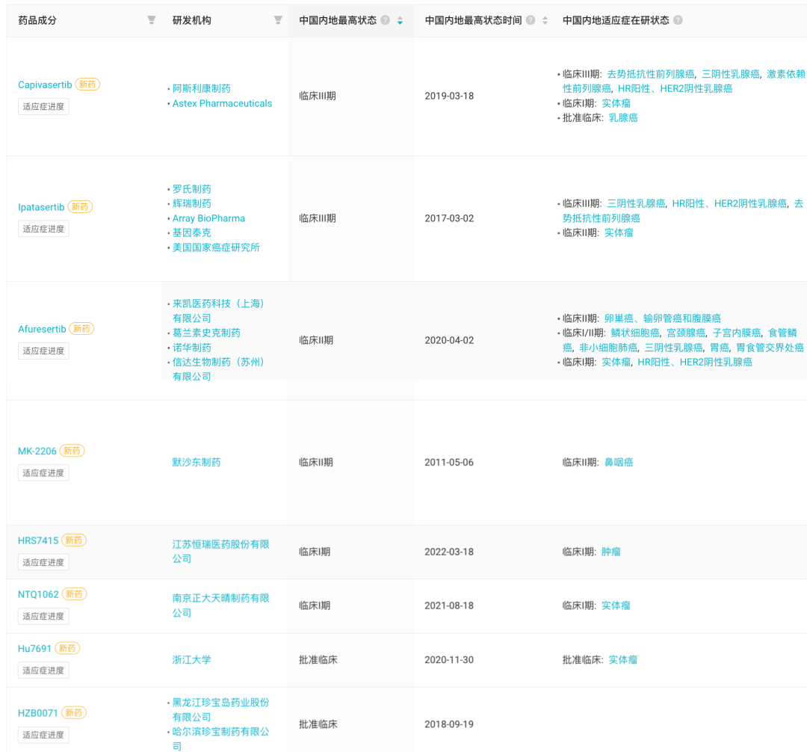The image size is (807, 752).
Task: Open 美国国家癌症研究所 organization link
Action: pyautogui.click(x=216, y=248)
